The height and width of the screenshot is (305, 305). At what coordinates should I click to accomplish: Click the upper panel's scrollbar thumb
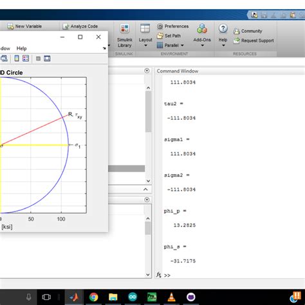148,112
